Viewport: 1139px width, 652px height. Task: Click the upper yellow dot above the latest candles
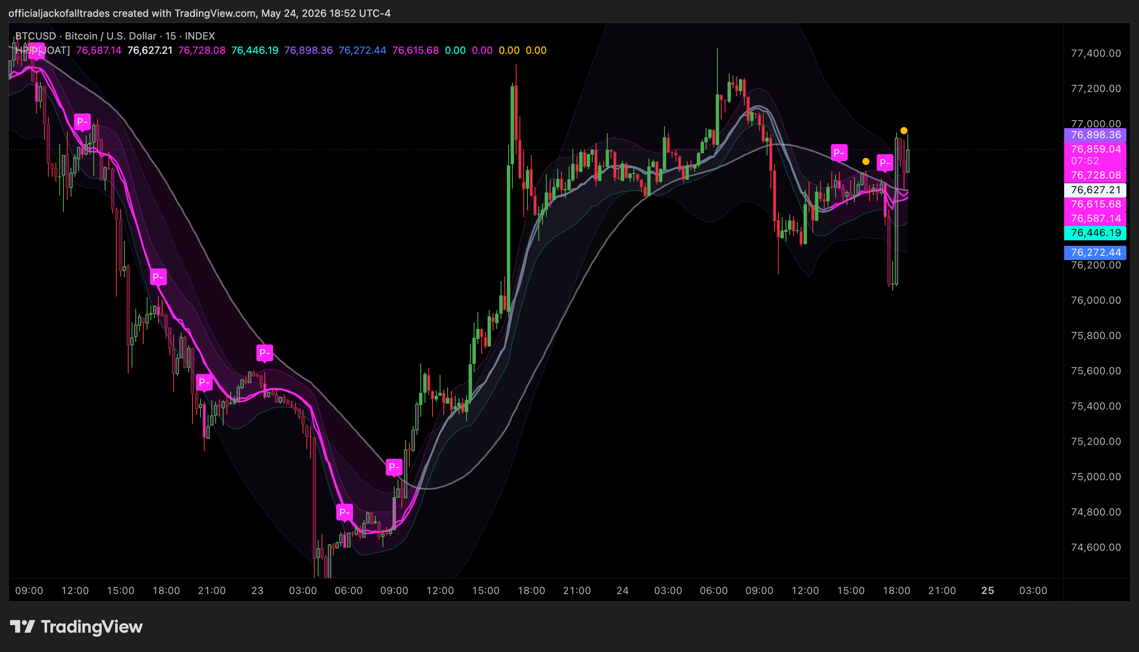pos(904,131)
